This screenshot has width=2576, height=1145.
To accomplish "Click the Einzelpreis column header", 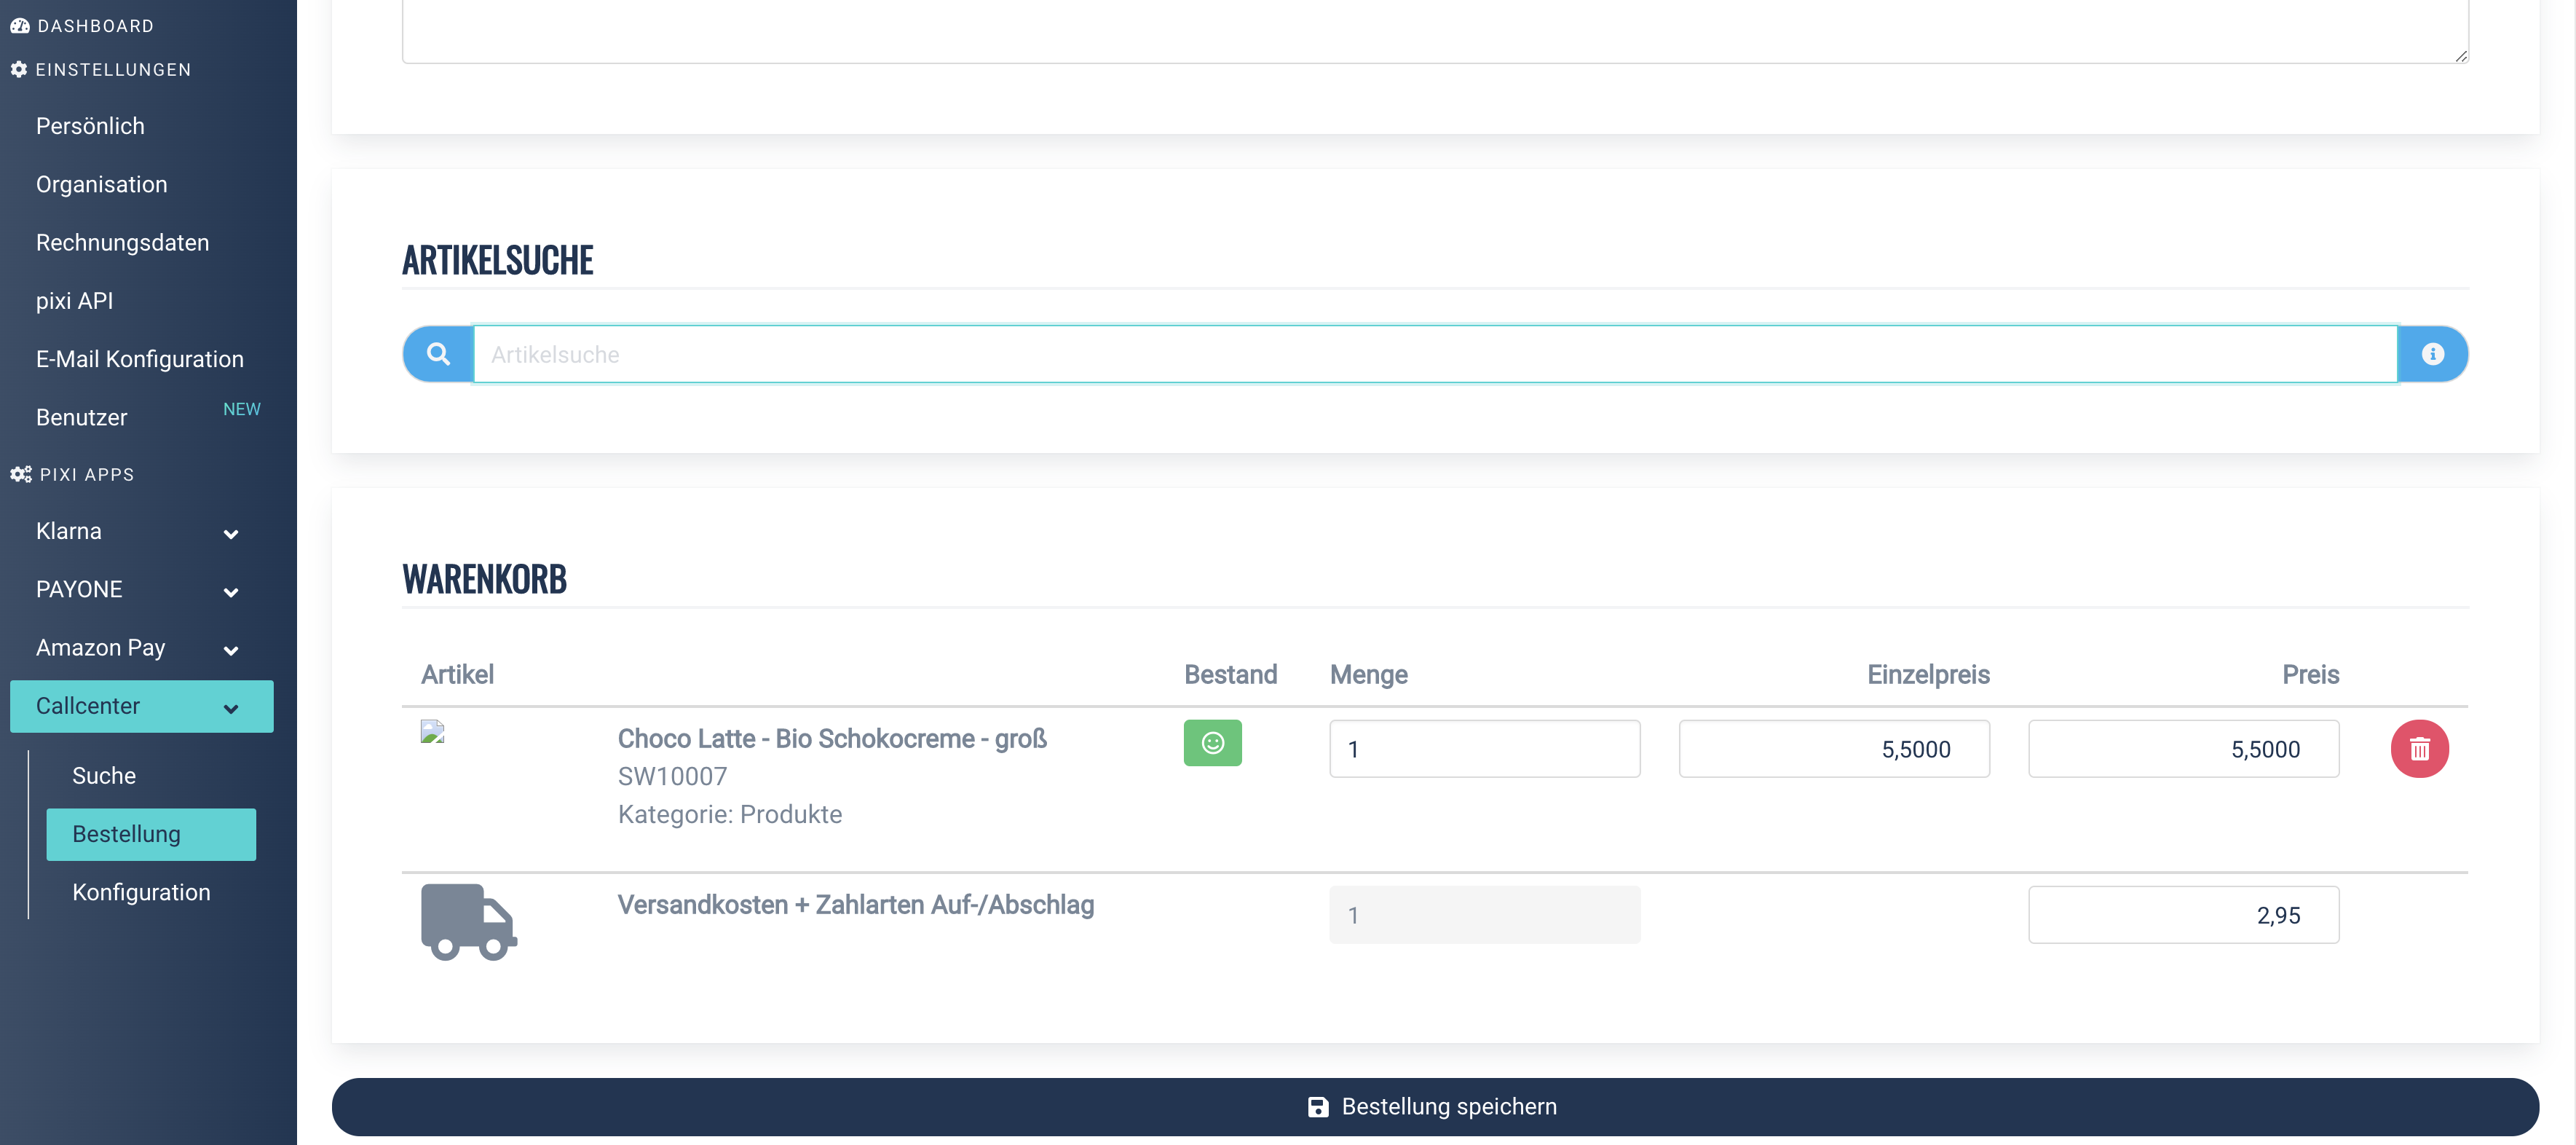I will 1928,675.
